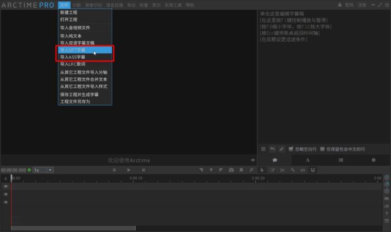This screenshot has height=232, width=391.
Task: Click the pencil edit icon below editor
Action: click(x=281, y=149)
